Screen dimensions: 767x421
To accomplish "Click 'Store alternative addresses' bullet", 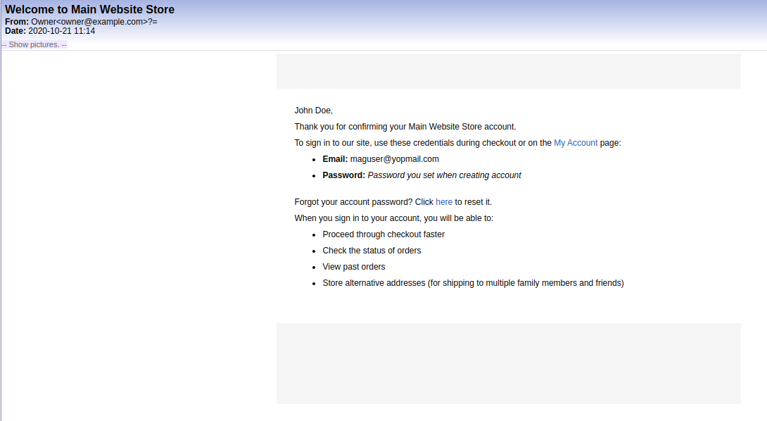I will click(x=473, y=283).
